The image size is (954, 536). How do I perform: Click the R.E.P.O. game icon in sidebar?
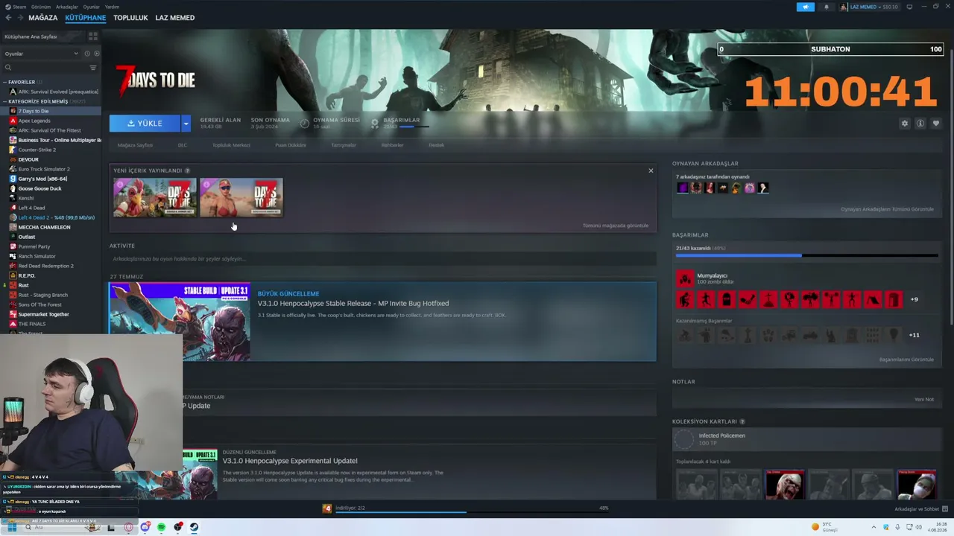(x=13, y=275)
